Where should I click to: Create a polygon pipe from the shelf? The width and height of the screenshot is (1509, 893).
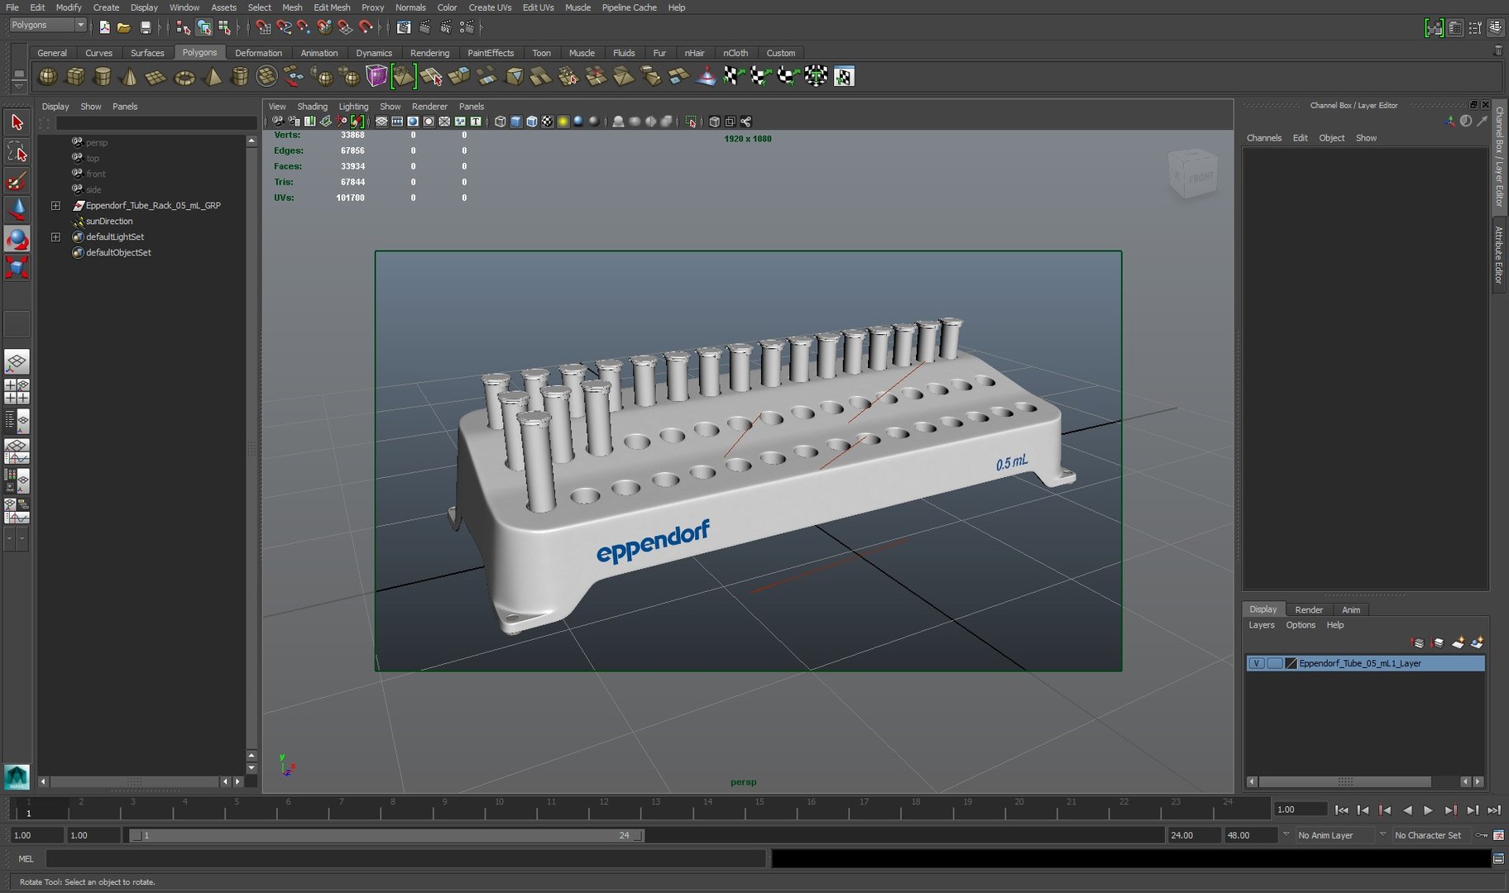tap(240, 77)
